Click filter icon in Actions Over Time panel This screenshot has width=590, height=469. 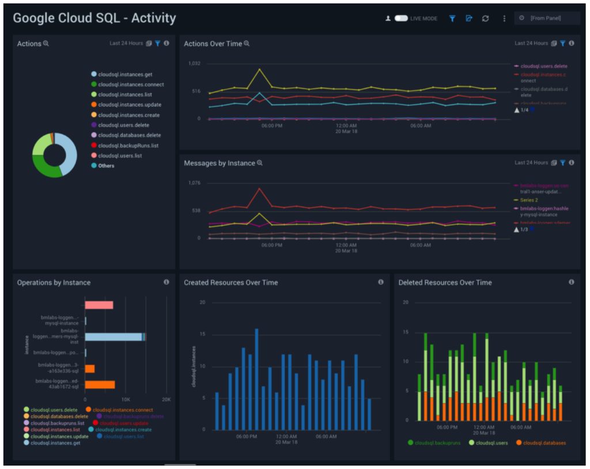pos(562,44)
